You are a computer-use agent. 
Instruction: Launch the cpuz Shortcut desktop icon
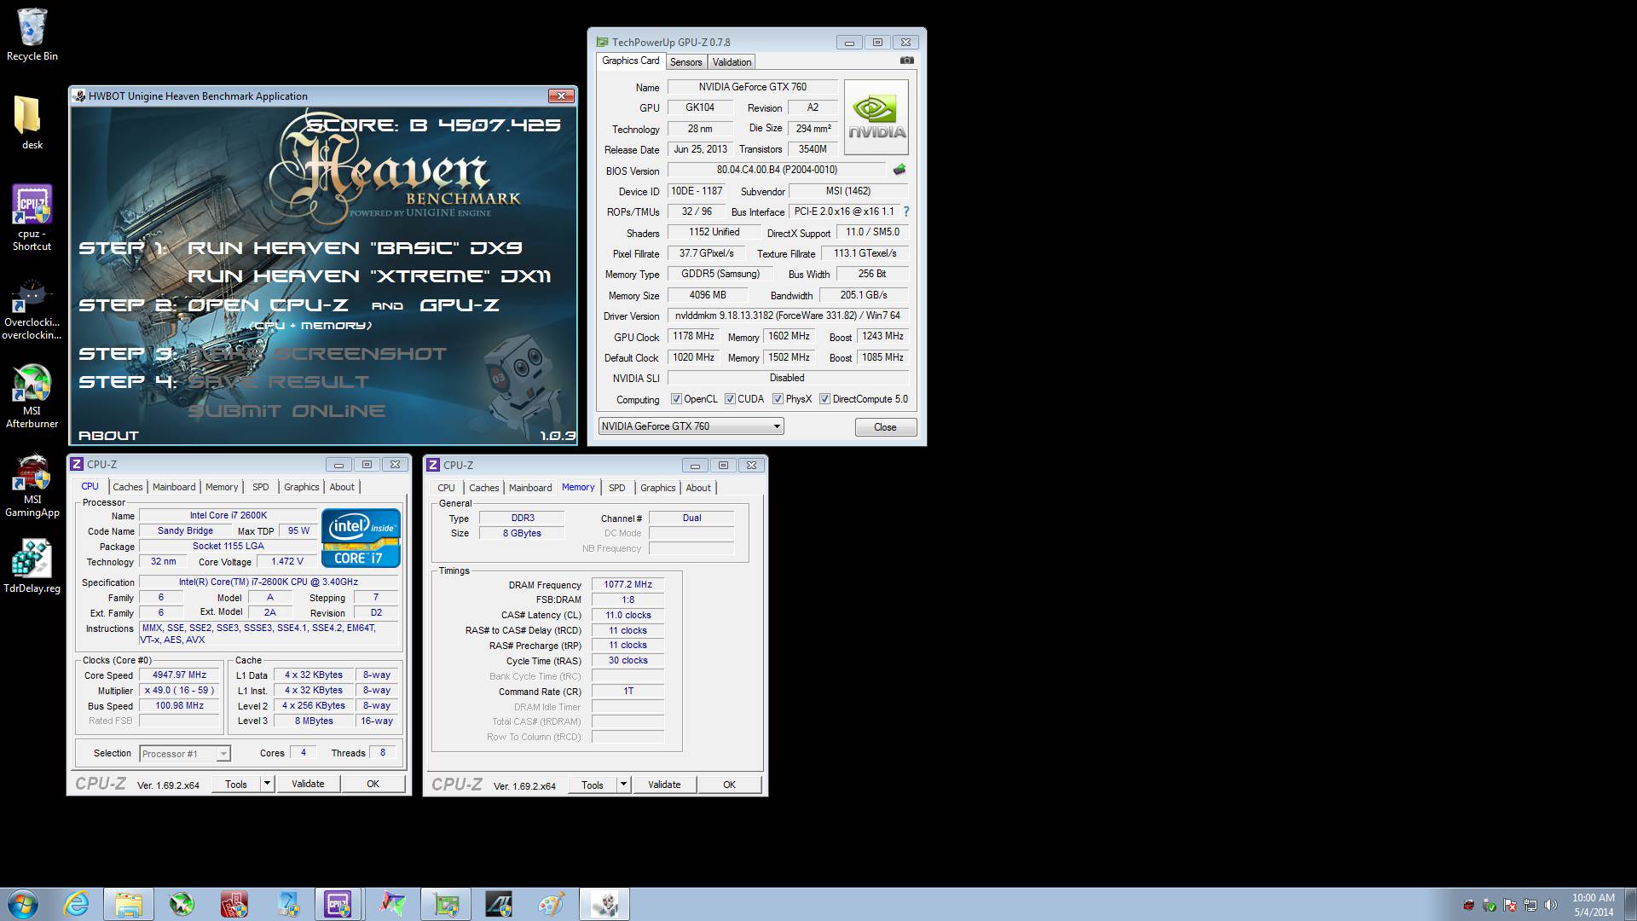pos(32,217)
